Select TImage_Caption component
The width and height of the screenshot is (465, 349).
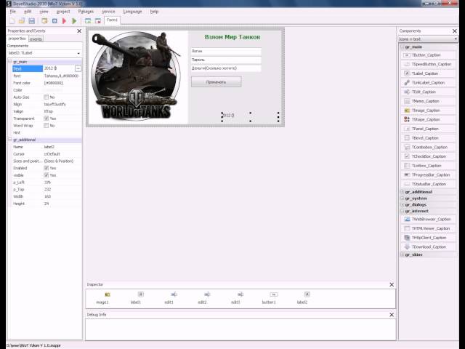pos(428,110)
